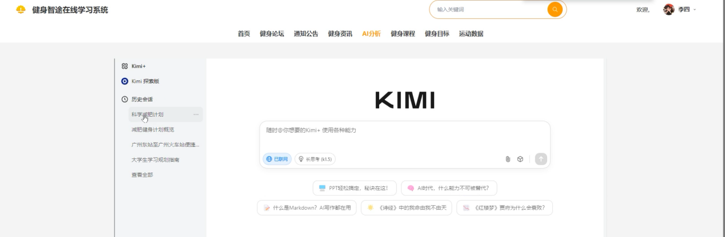The image size is (725, 237).
Task: Open the 健身资讯 menu item
Action: (340, 34)
